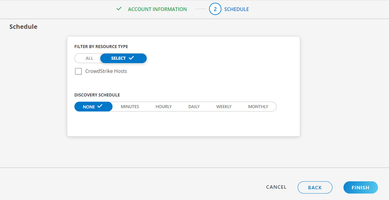This screenshot has width=389, height=200.
Task: Switch resource filter to ALL
Action: click(x=89, y=58)
